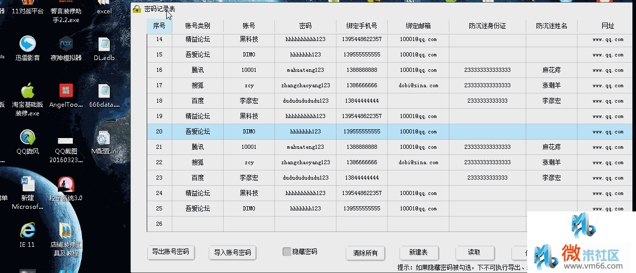Image resolution: width=636 pixels, height=273 pixels.
Task: Click the 新建表 button
Action: (419, 252)
